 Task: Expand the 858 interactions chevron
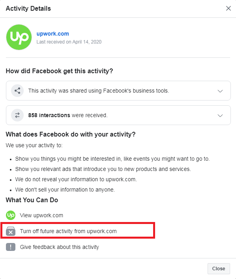tap(220, 116)
